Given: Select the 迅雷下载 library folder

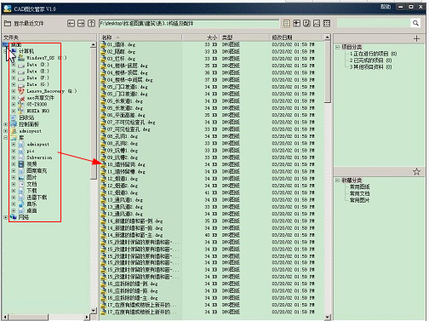Looking at the screenshot, I should [37, 198].
